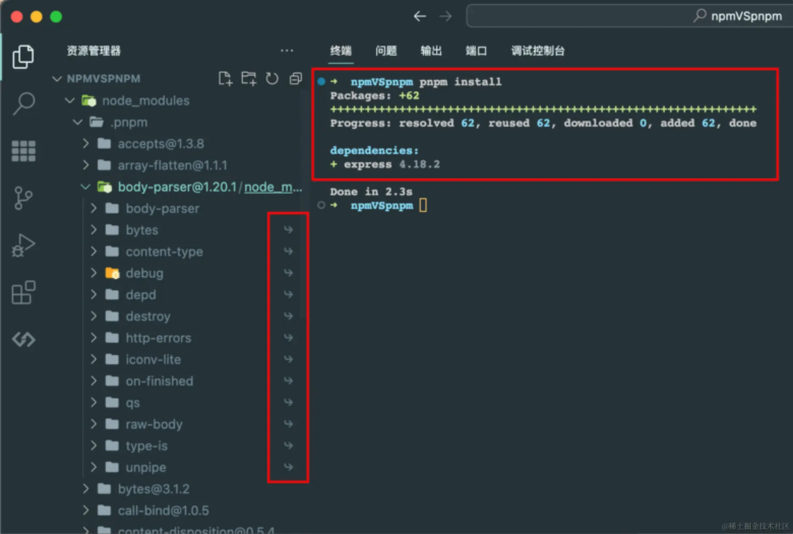Click the search magnifier in command center

(x=700, y=16)
